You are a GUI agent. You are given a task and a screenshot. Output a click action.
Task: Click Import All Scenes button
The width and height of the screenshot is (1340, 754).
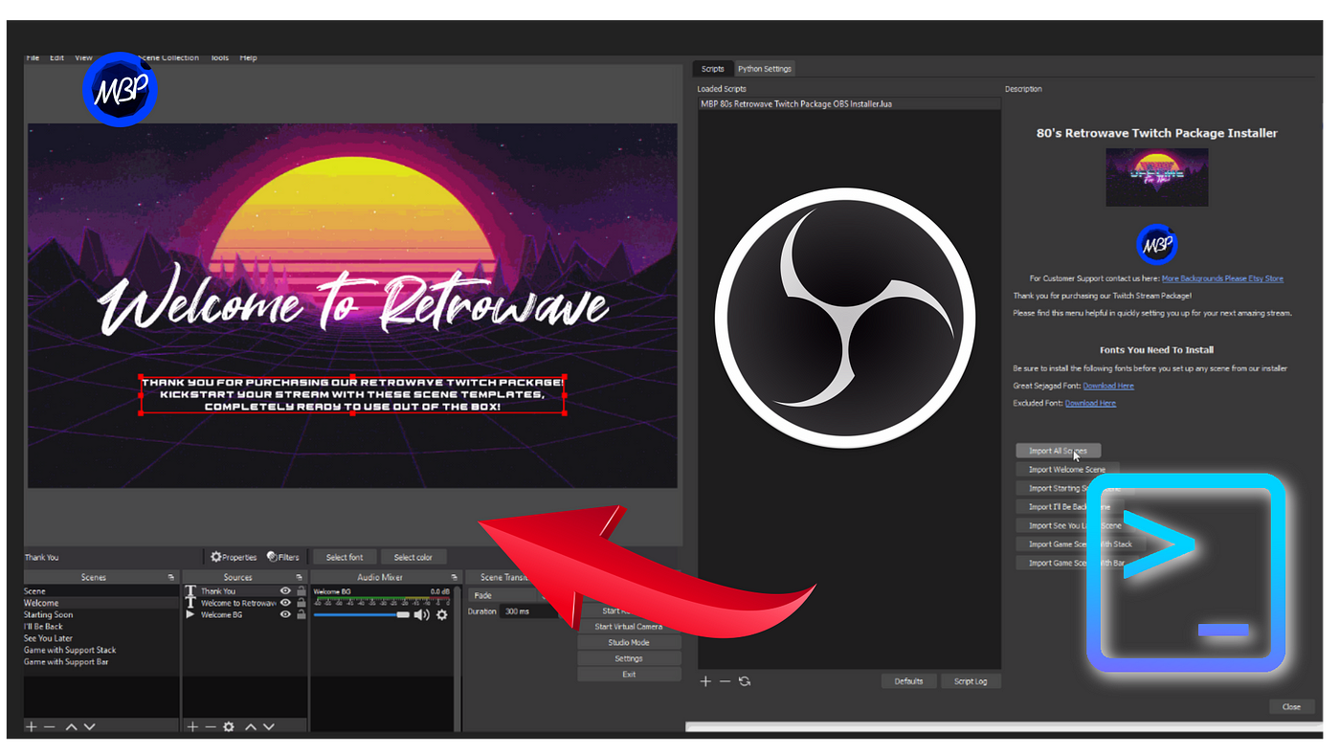1058,451
